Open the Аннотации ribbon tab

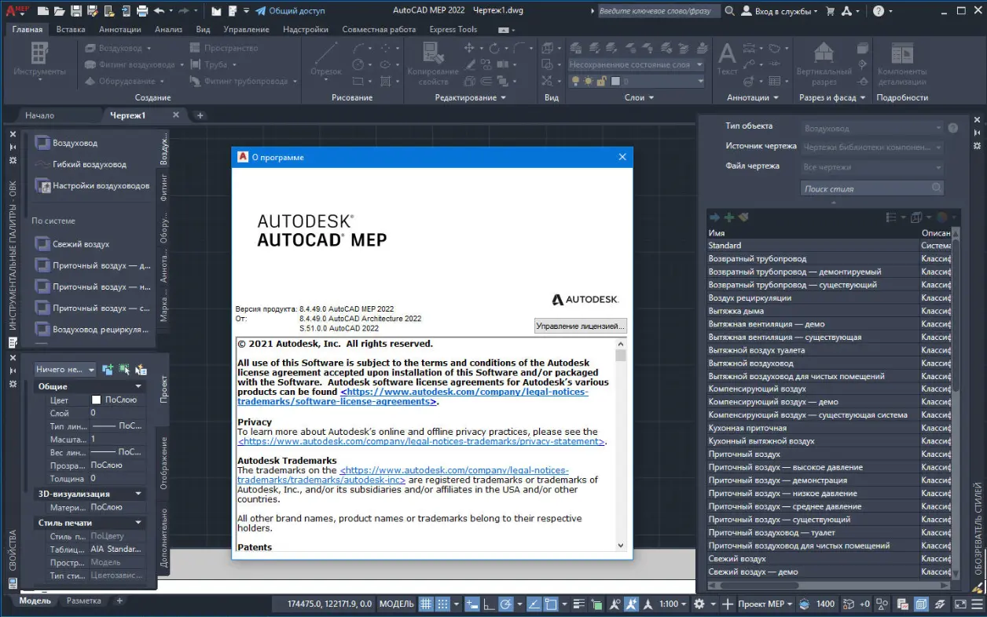tap(120, 29)
